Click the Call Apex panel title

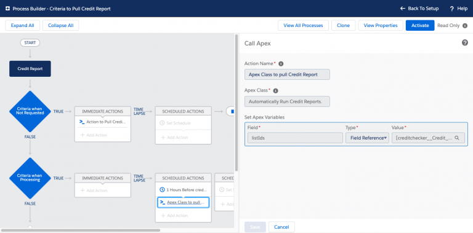click(257, 44)
